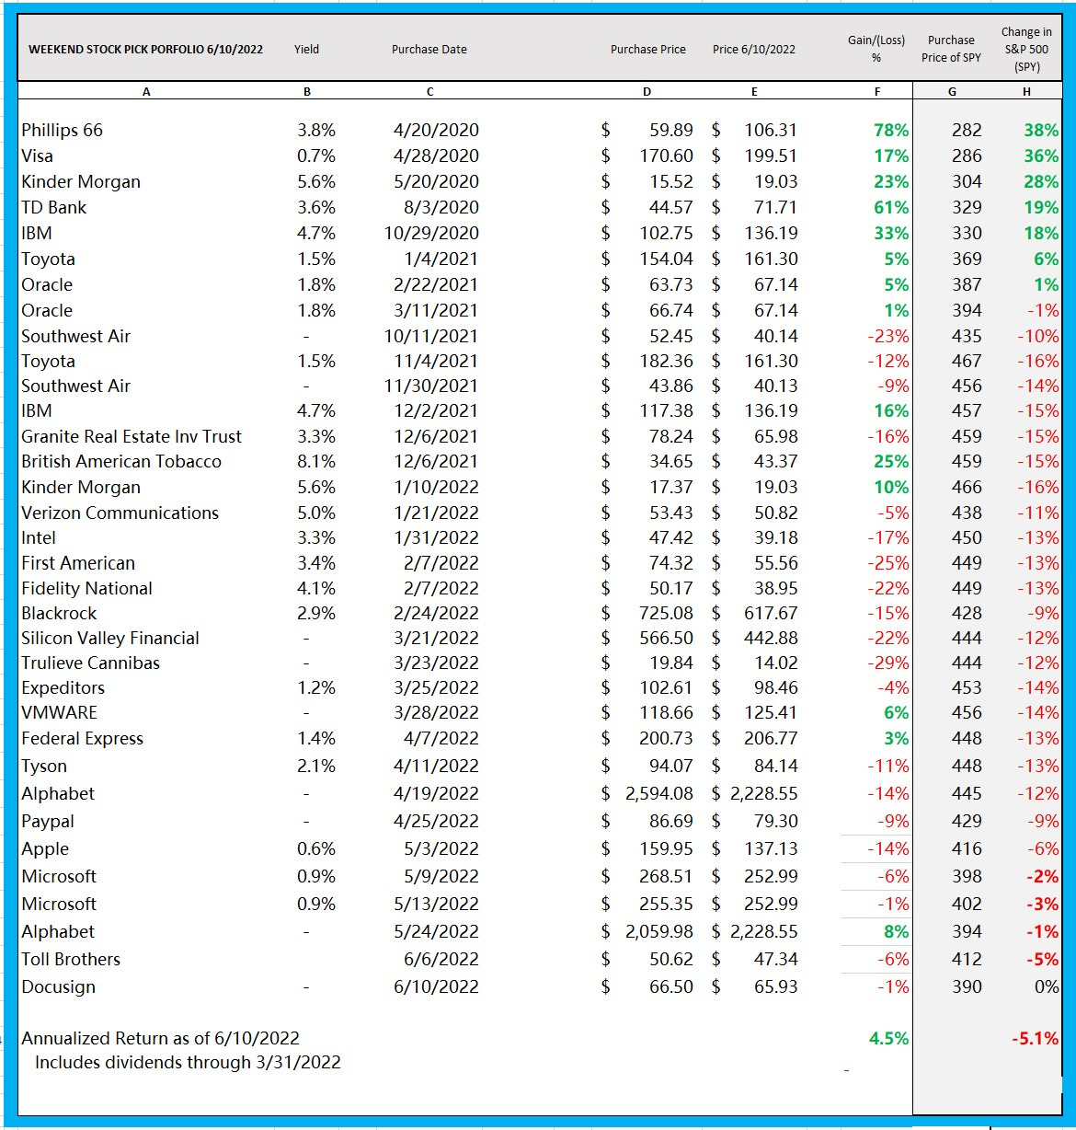Click the 5.0% yield for Verizon

tap(316, 513)
